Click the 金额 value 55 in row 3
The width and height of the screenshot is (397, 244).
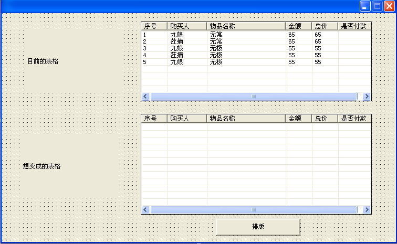tap(291, 48)
